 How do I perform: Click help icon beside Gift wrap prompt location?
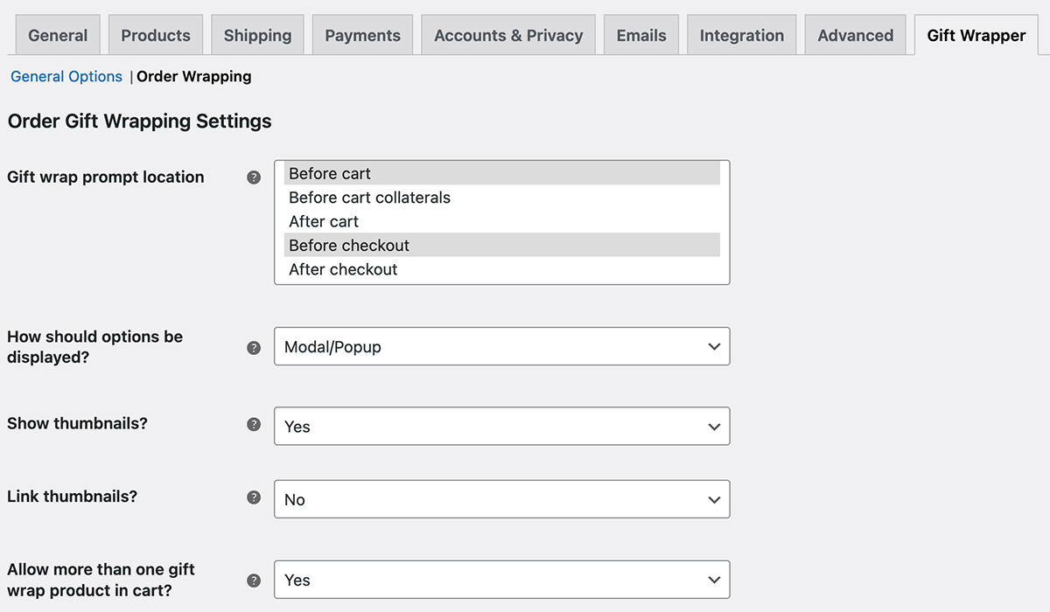(254, 177)
